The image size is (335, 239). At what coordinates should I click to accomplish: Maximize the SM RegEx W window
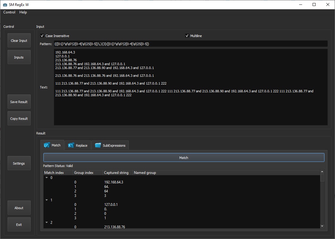point(314,5)
